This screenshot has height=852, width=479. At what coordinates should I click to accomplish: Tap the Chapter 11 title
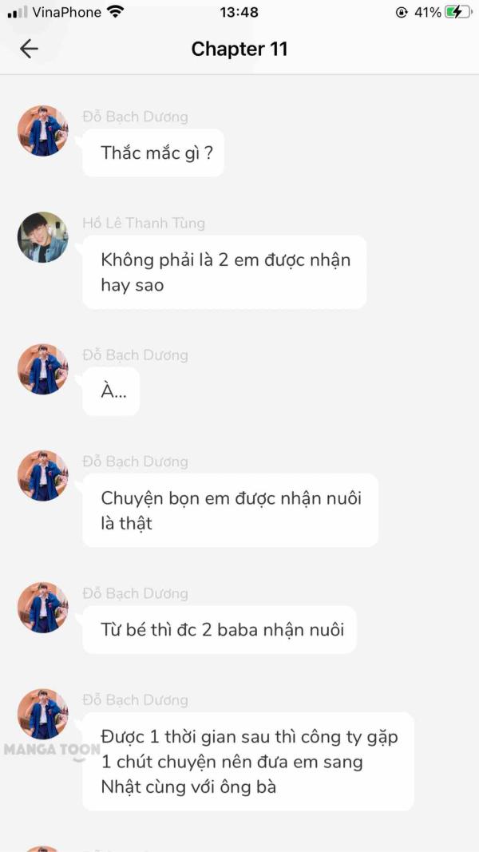[239, 49]
